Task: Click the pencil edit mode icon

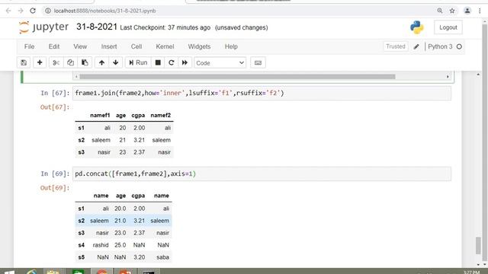Action: pyautogui.click(x=416, y=46)
